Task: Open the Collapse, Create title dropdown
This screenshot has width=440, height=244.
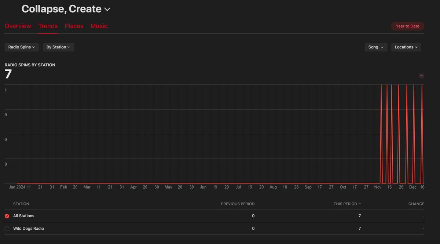Action: (66, 9)
